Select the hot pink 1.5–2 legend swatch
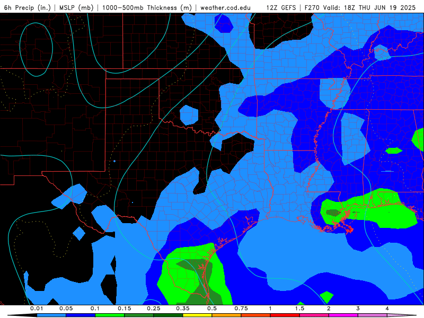 point(314,315)
